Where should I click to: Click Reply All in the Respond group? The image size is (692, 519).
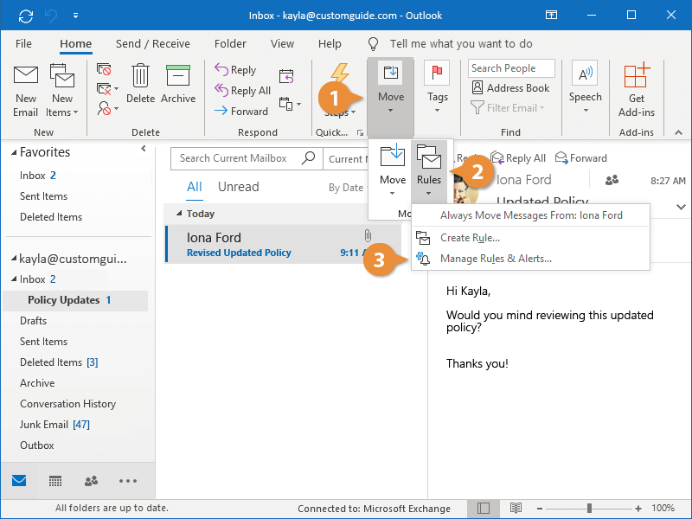243,91
